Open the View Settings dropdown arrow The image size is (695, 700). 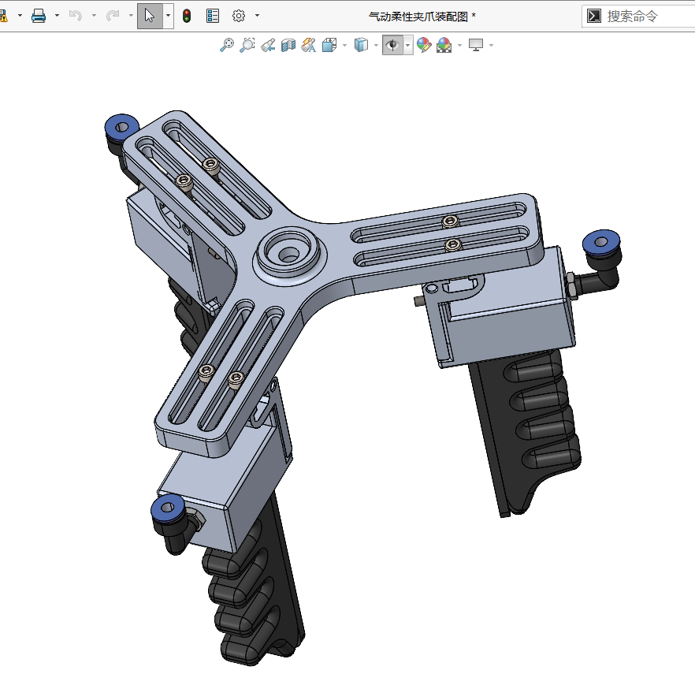pyautogui.click(x=492, y=45)
